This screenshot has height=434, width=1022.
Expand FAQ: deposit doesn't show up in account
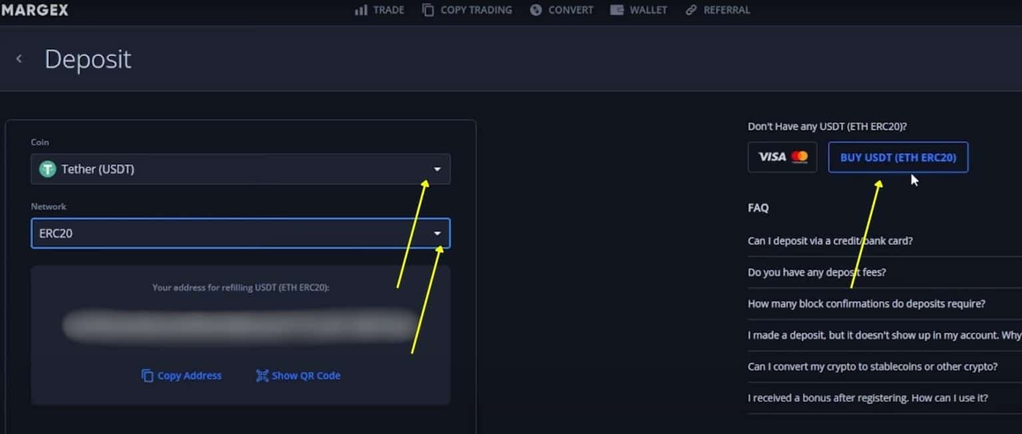[x=885, y=335]
